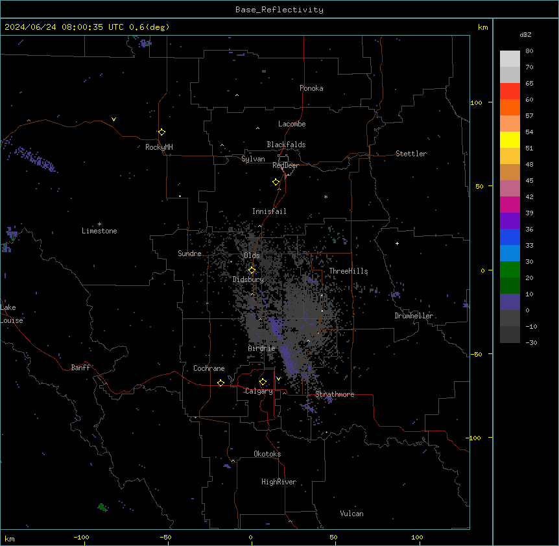The height and width of the screenshot is (546, 559).
Task: Click the red 65 dBZ legend swatch
Action: (x=510, y=91)
